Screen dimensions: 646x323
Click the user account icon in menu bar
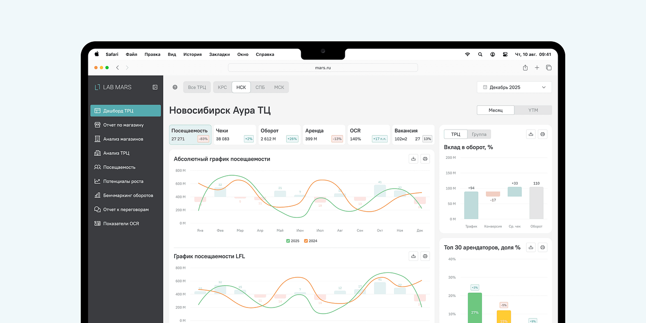point(492,55)
